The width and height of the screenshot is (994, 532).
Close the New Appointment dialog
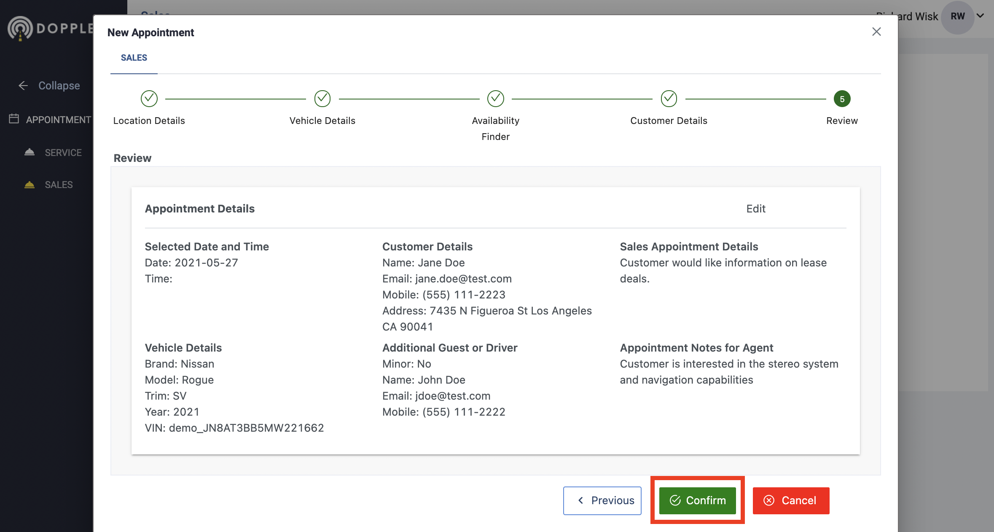pyautogui.click(x=876, y=32)
